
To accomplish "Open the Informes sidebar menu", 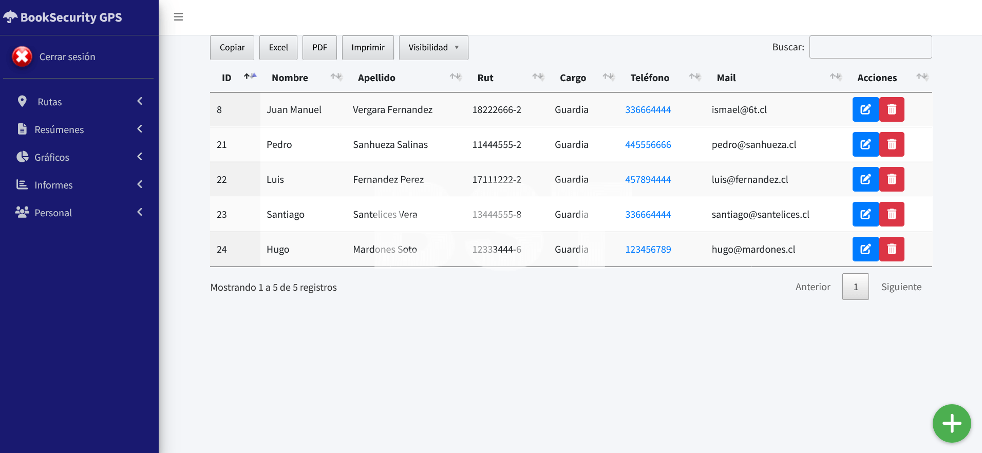I will coord(79,185).
